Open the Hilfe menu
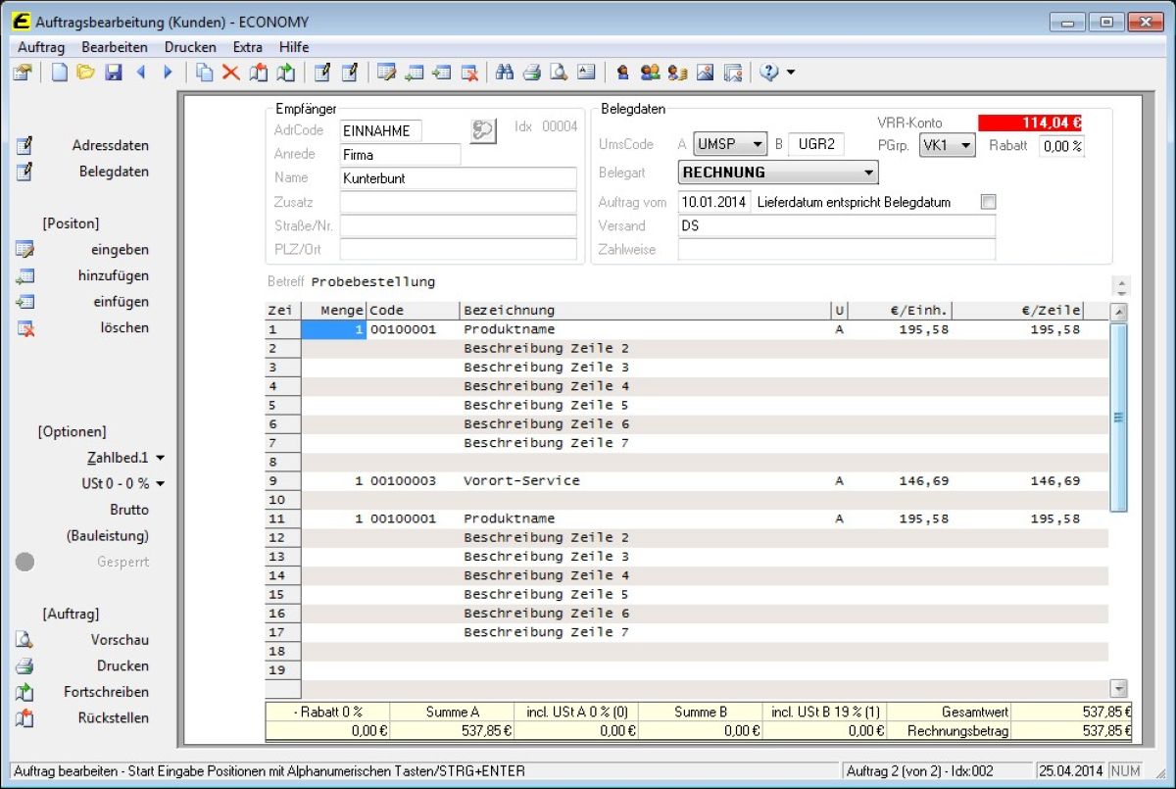This screenshot has height=789, width=1176. 294,47
